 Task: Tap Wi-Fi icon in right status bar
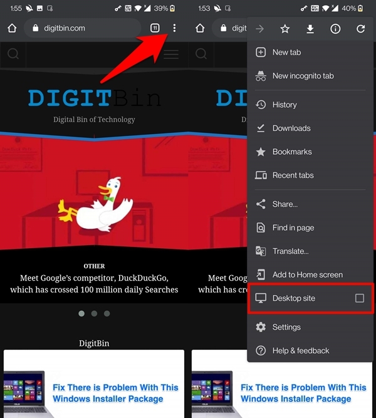click(326, 9)
